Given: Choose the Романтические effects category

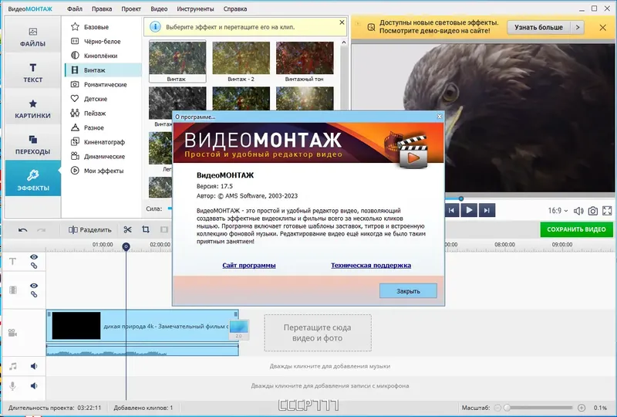Looking at the screenshot, I should [103, 84].
